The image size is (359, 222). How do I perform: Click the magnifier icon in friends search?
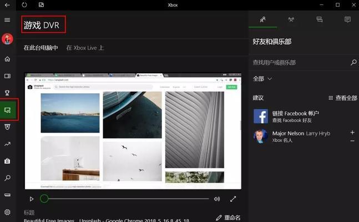pyautogui.click(x=354, y=62)
